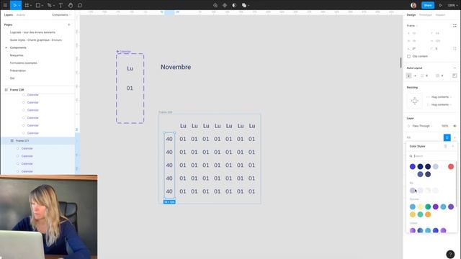Select the Calendar component on canvas

[x=130, y=88]
